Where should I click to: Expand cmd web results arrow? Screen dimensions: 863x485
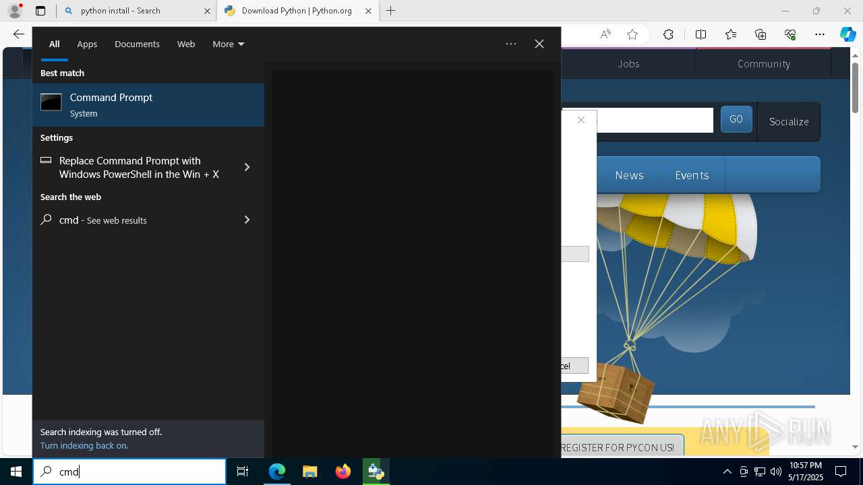click(247, 220)
